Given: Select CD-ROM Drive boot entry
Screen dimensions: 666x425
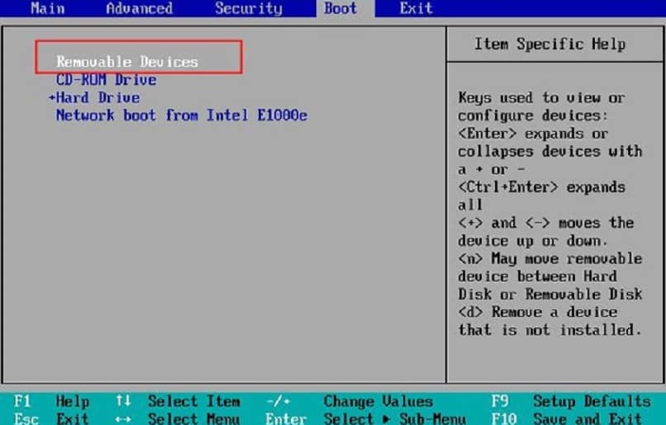Looking at the screenshot, I should [x=107, y=80].
